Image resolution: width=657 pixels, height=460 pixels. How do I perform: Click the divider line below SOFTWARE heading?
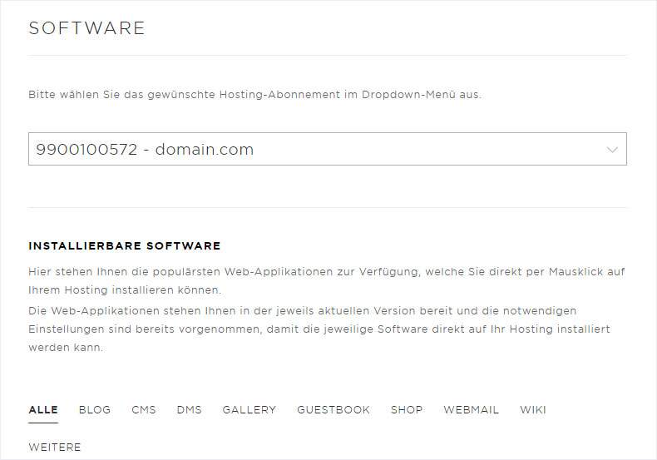pos(328,56)
